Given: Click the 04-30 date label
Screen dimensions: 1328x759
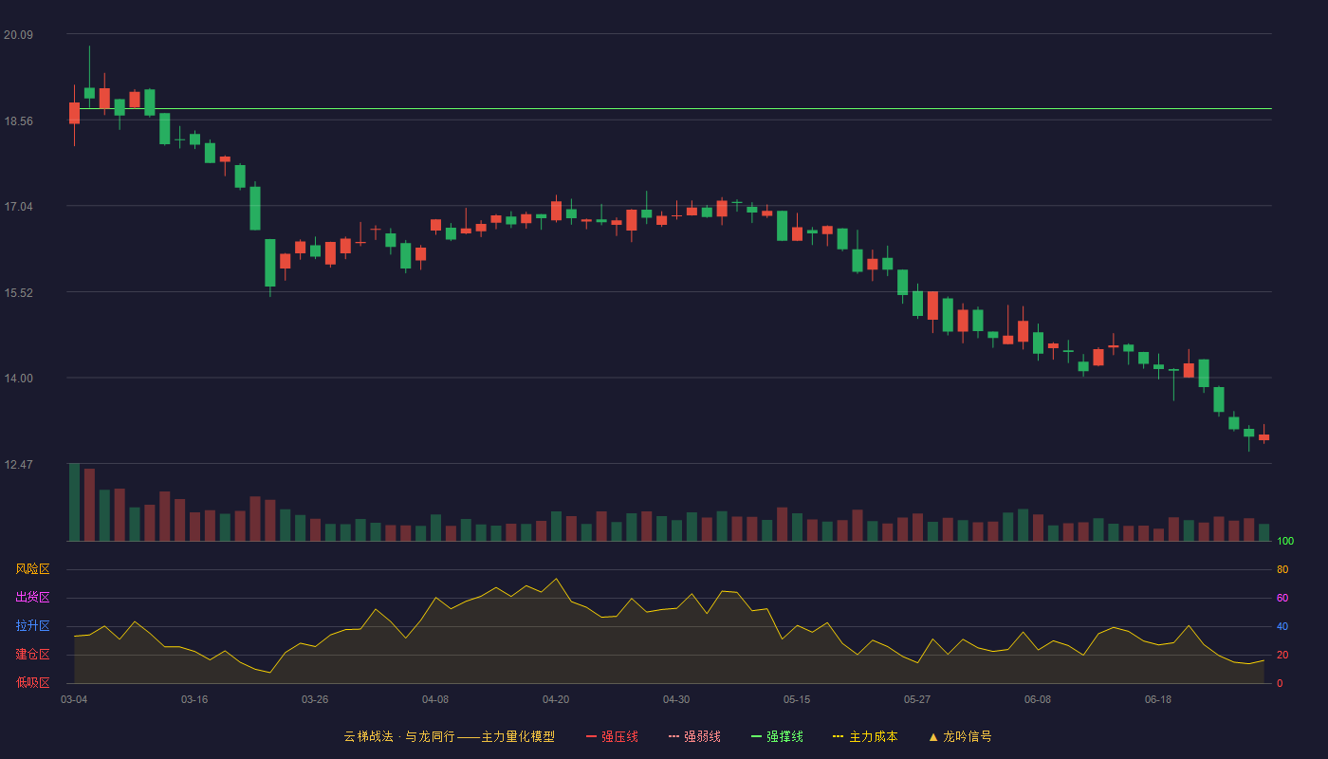Looking at the screenshot, I should 676,699.
